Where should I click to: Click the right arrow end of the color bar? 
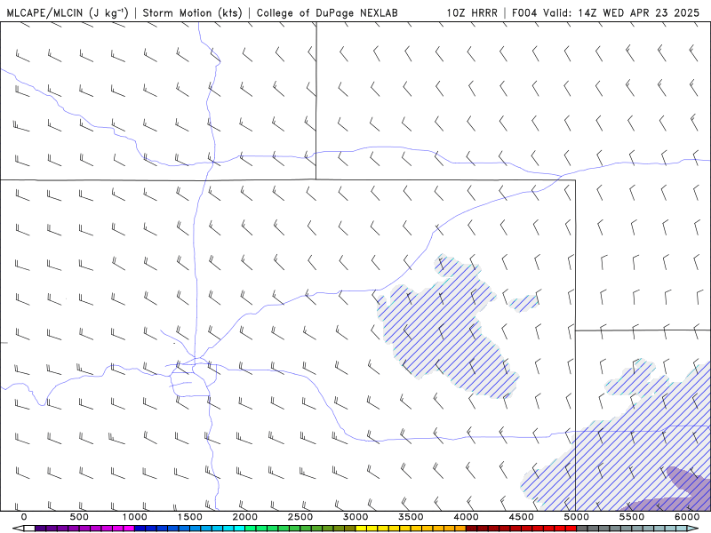tap(693, 529)
